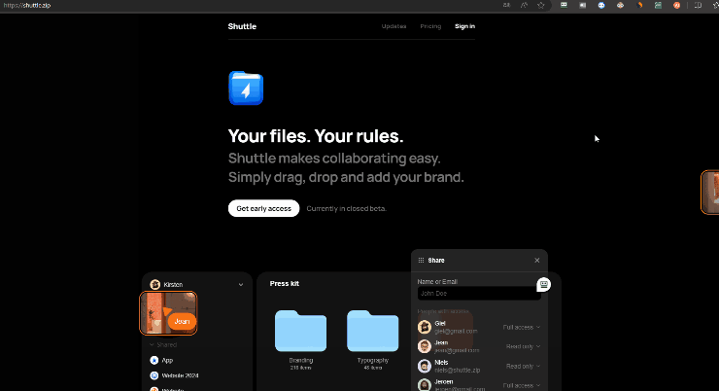Click the 'Your files. Your rules.' headline
Viewport: 719px width, 391px height.
click(x=316, y=136)
